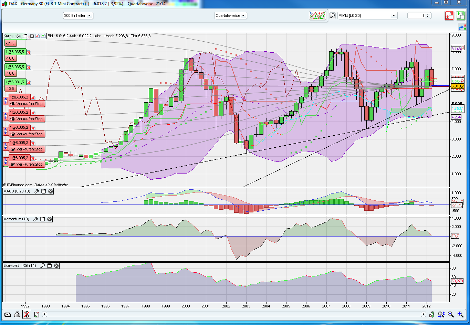Click move handle of second stop order
Image resolution: width=470 pixels, height=325 pixels.
click(x=6, y=116)
